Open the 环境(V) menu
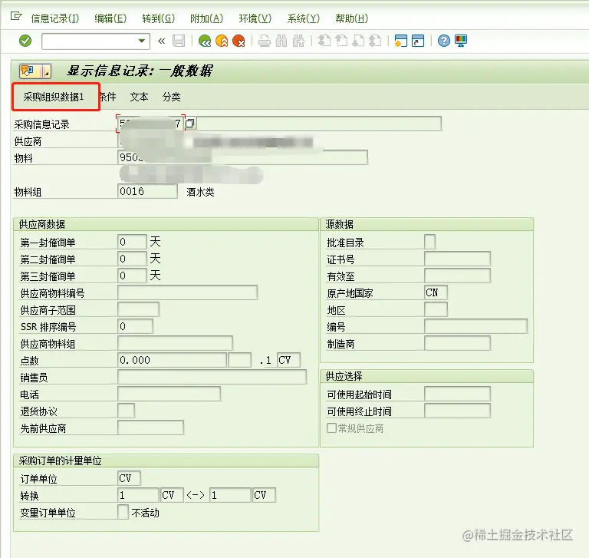 coord(255,18)
